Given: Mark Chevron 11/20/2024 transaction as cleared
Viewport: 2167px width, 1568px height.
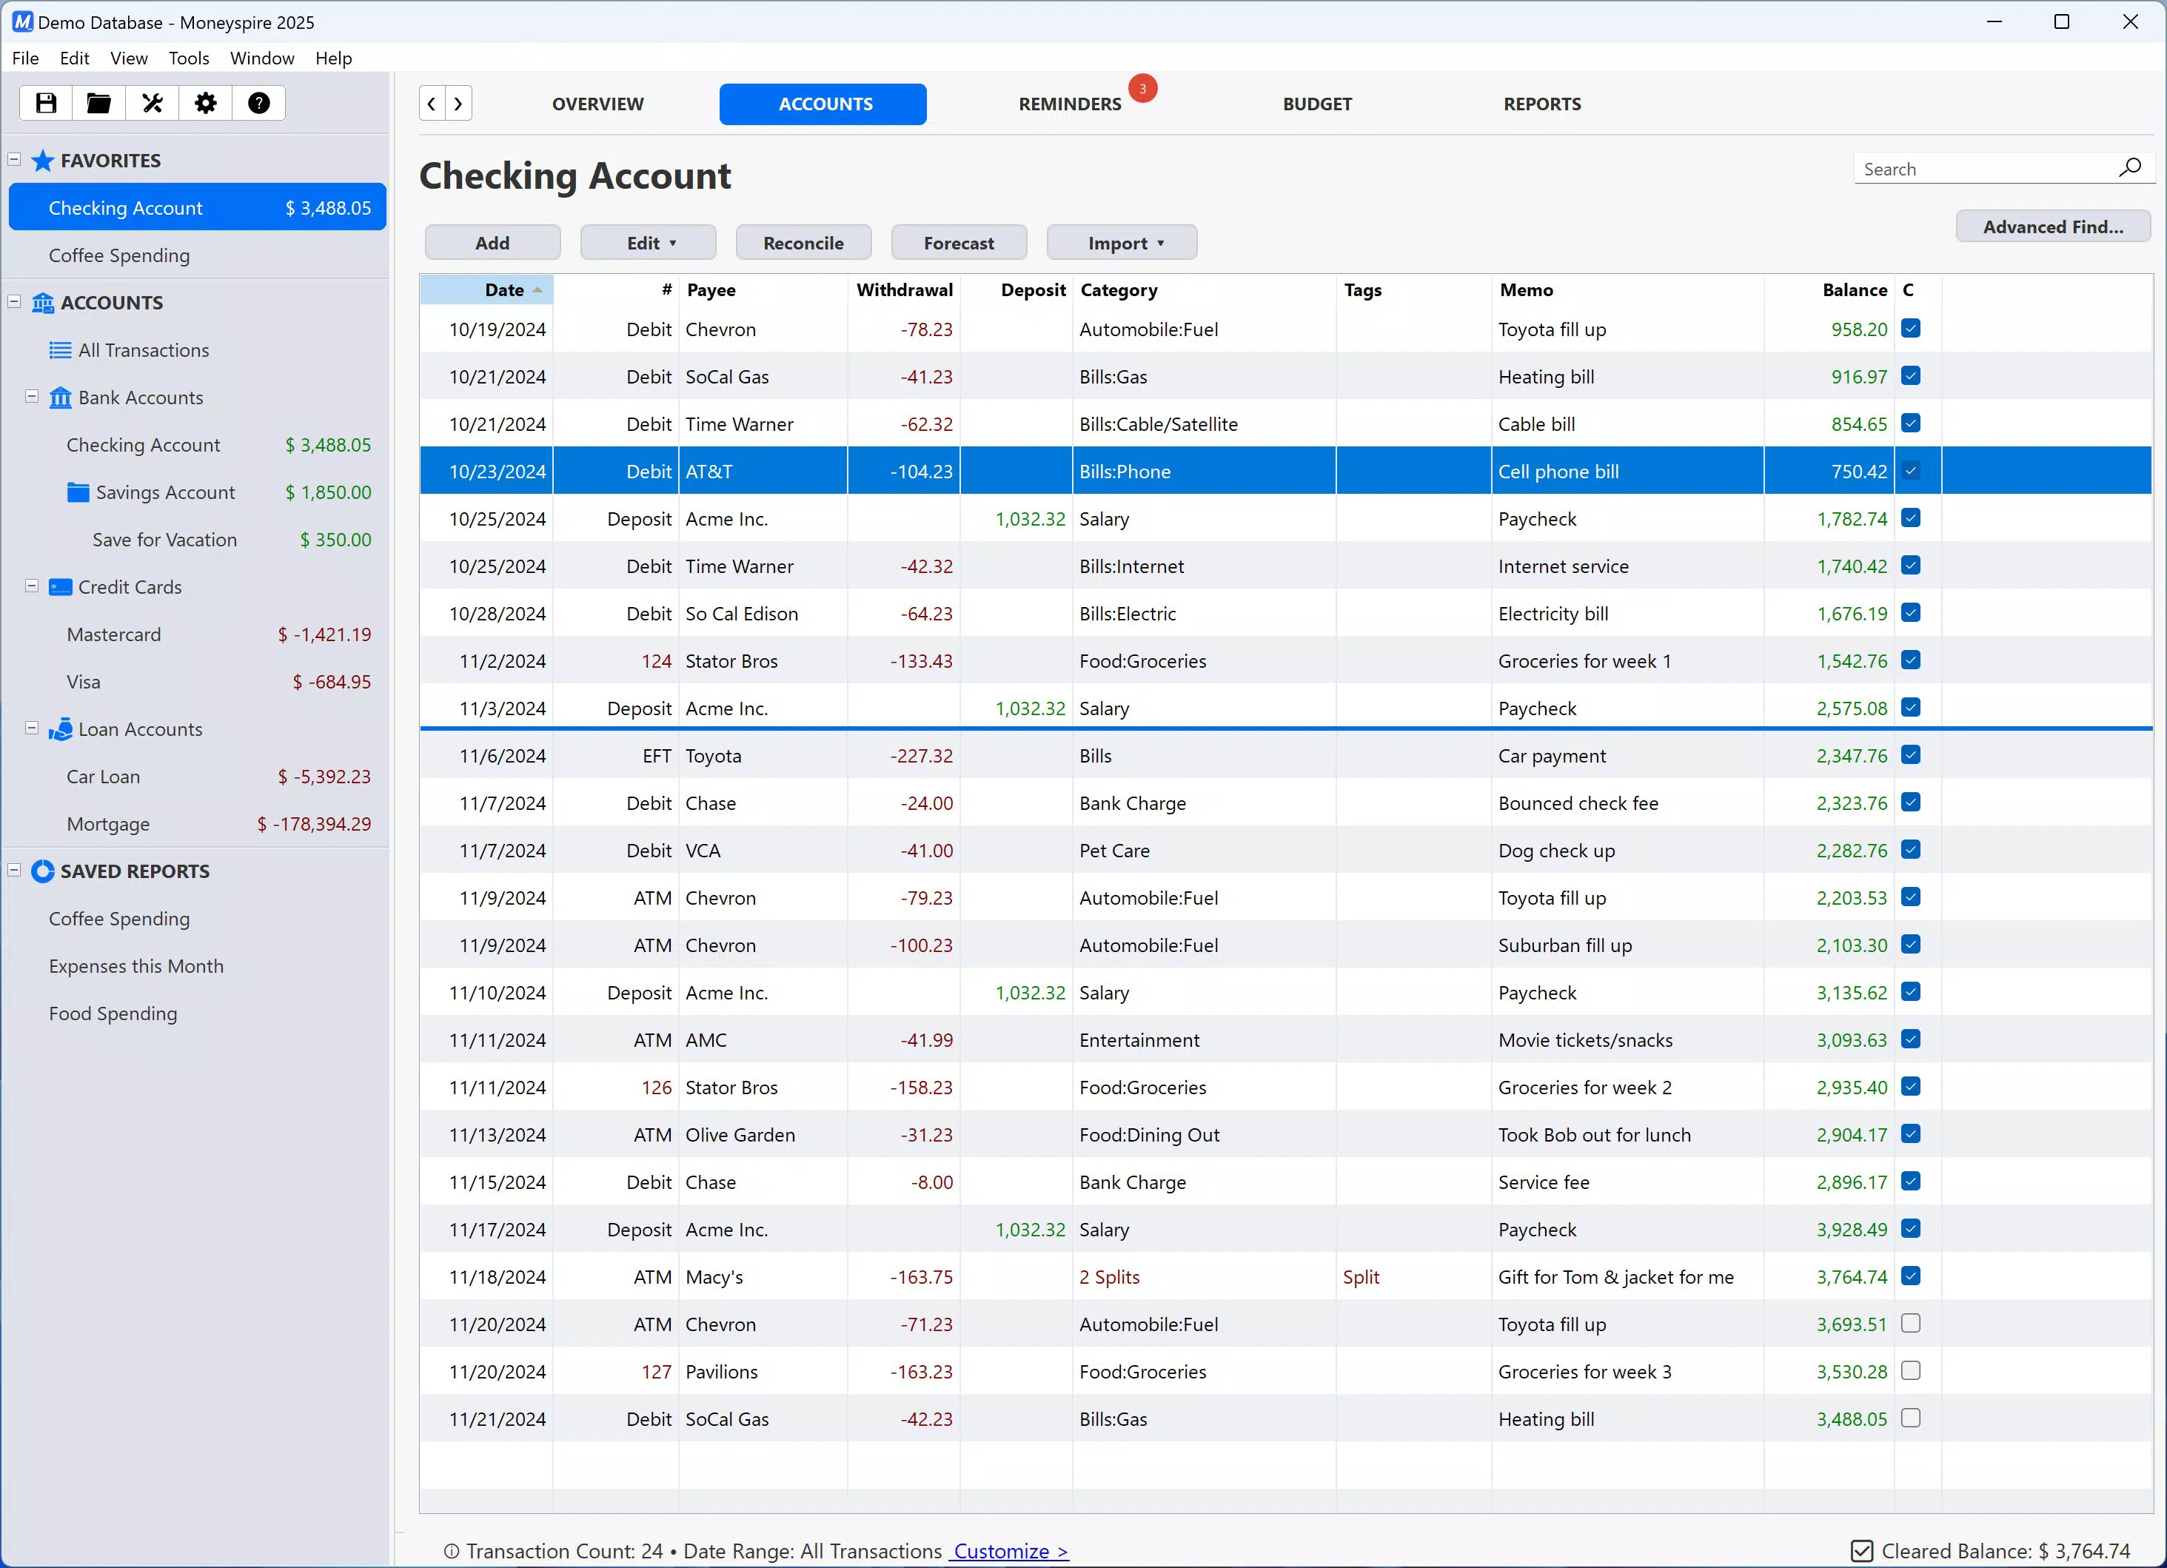Looking at the screenshot, I should 1911,1324.
